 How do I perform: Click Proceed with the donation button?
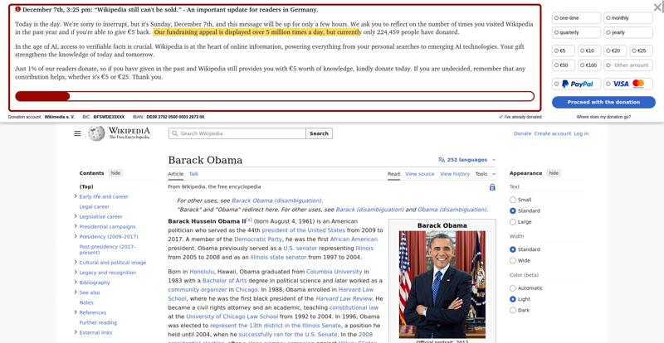click(603, 103)
